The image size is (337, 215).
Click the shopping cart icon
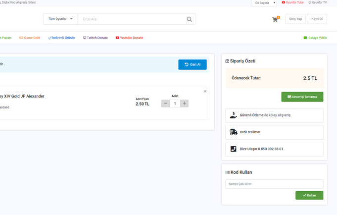[275, 19]
